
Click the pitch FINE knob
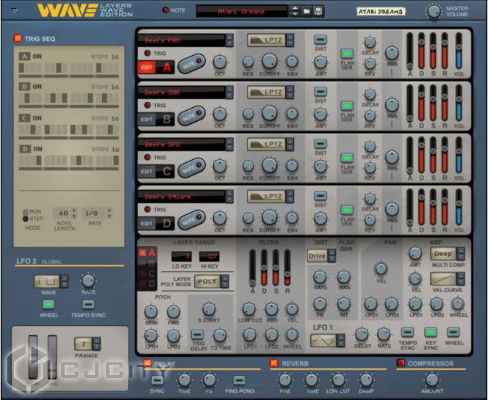tap(173, 312)
